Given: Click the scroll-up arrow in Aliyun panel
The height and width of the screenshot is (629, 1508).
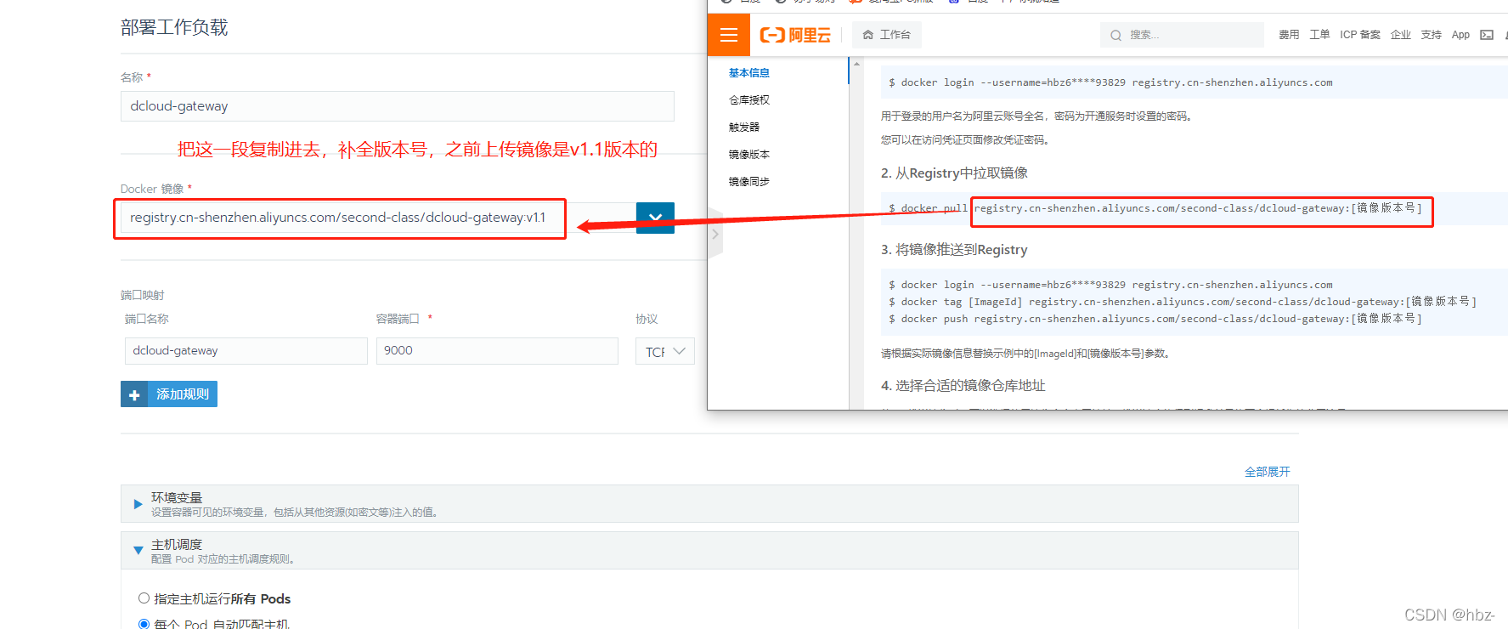Looking at the screenshot, I should pyautogui.click(x=856, y=64).
